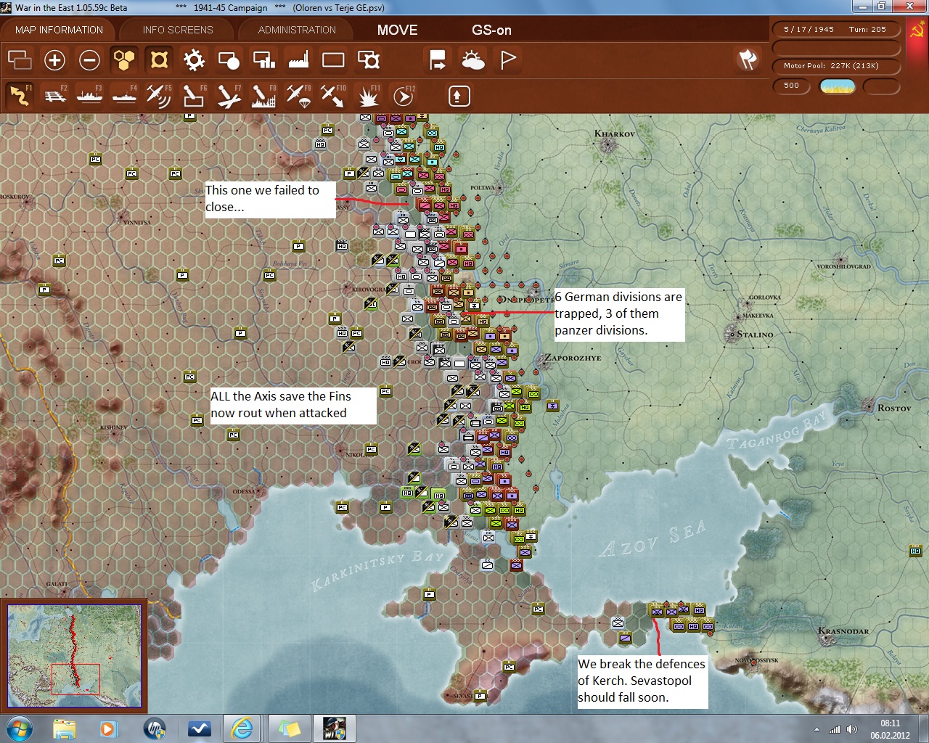
Task: Open Windows Explorer from the taskbar
Action: pos(64,728)
